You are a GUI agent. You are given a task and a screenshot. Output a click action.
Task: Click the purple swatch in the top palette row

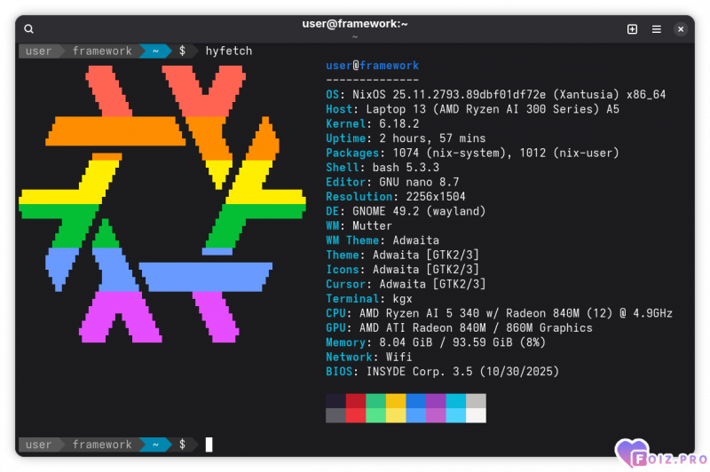(436, 400)
